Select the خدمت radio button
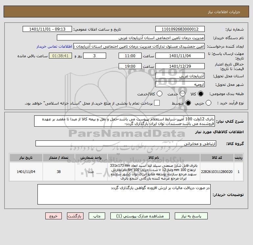Image resolution: width=253 pixels, height=245 pixels. [182, 94]
